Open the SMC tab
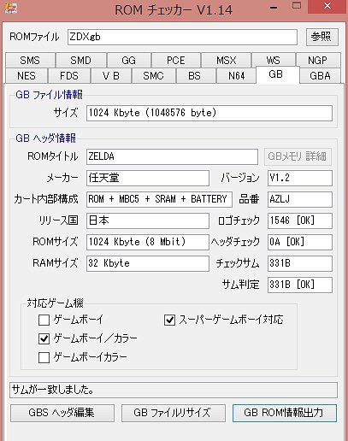The width and height of the screenshot is (348, 441). coord(153,76)
